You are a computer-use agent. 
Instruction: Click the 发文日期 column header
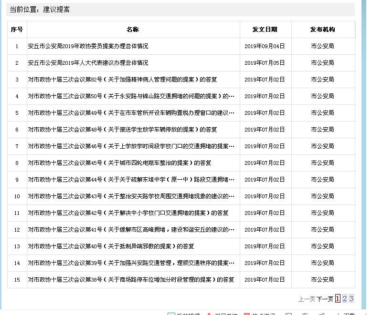(x=265, y=30)
